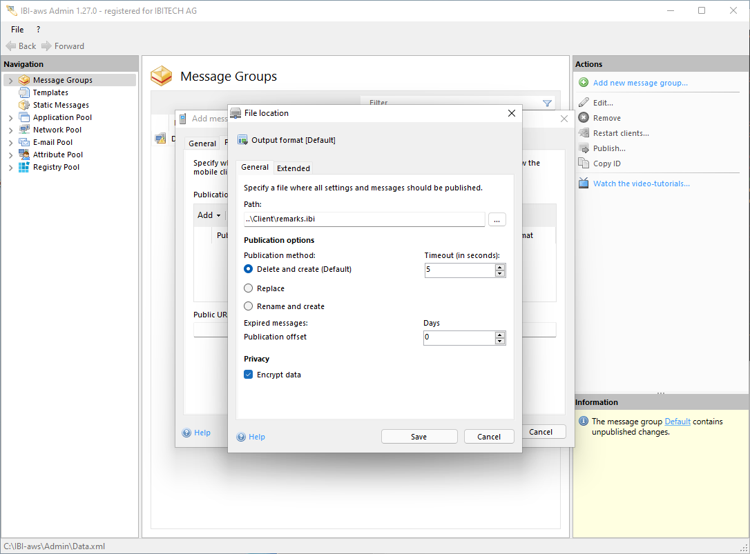This screenshot has width=750, height=554.
Task: Click the Registry Pool icon
Action: click(x=24, y=167)
